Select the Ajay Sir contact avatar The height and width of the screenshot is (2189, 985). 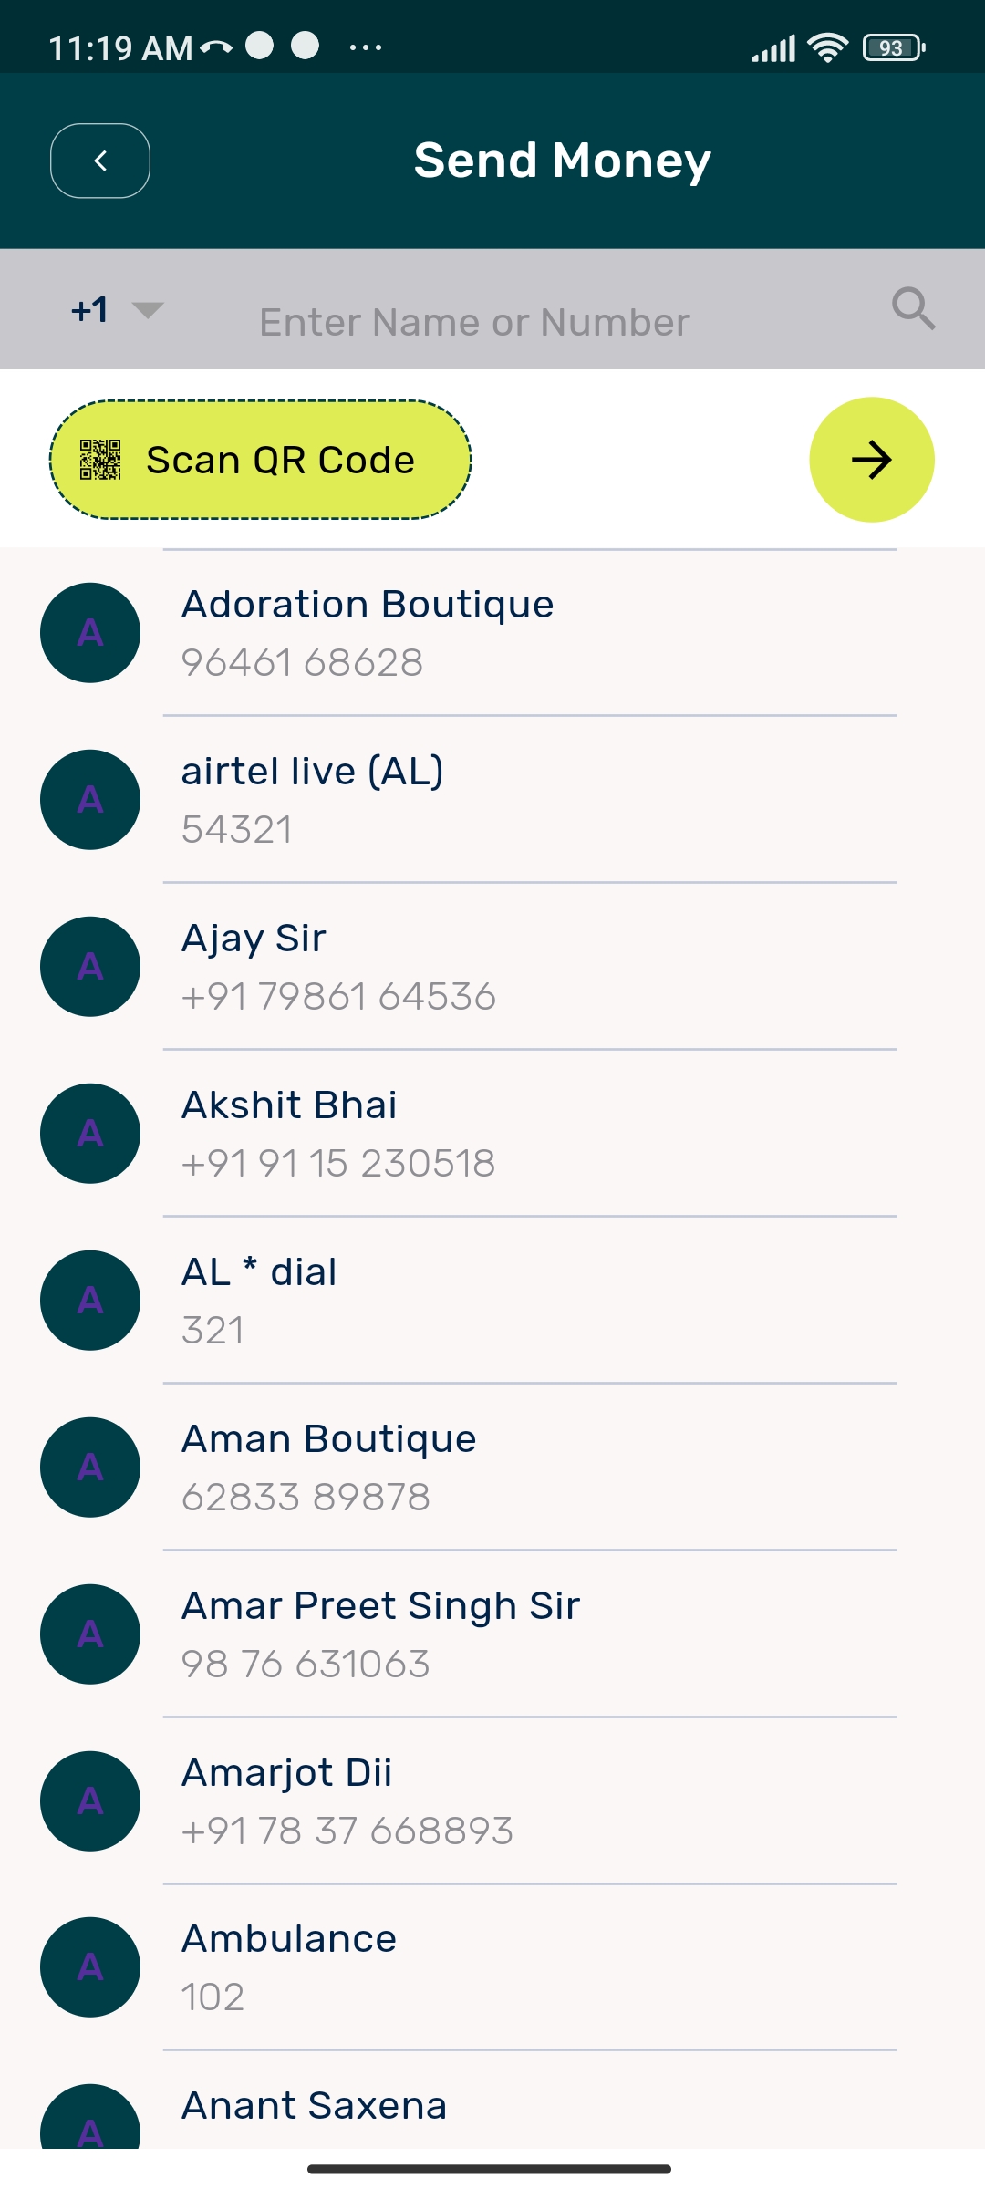(x=90, y=967)
